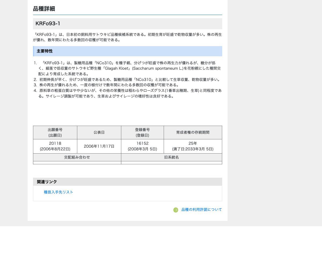The width and height of the screenshot is (322, 268).
Task: Select the publication date 2006年11月17日 cell
Action: point(99,146)
